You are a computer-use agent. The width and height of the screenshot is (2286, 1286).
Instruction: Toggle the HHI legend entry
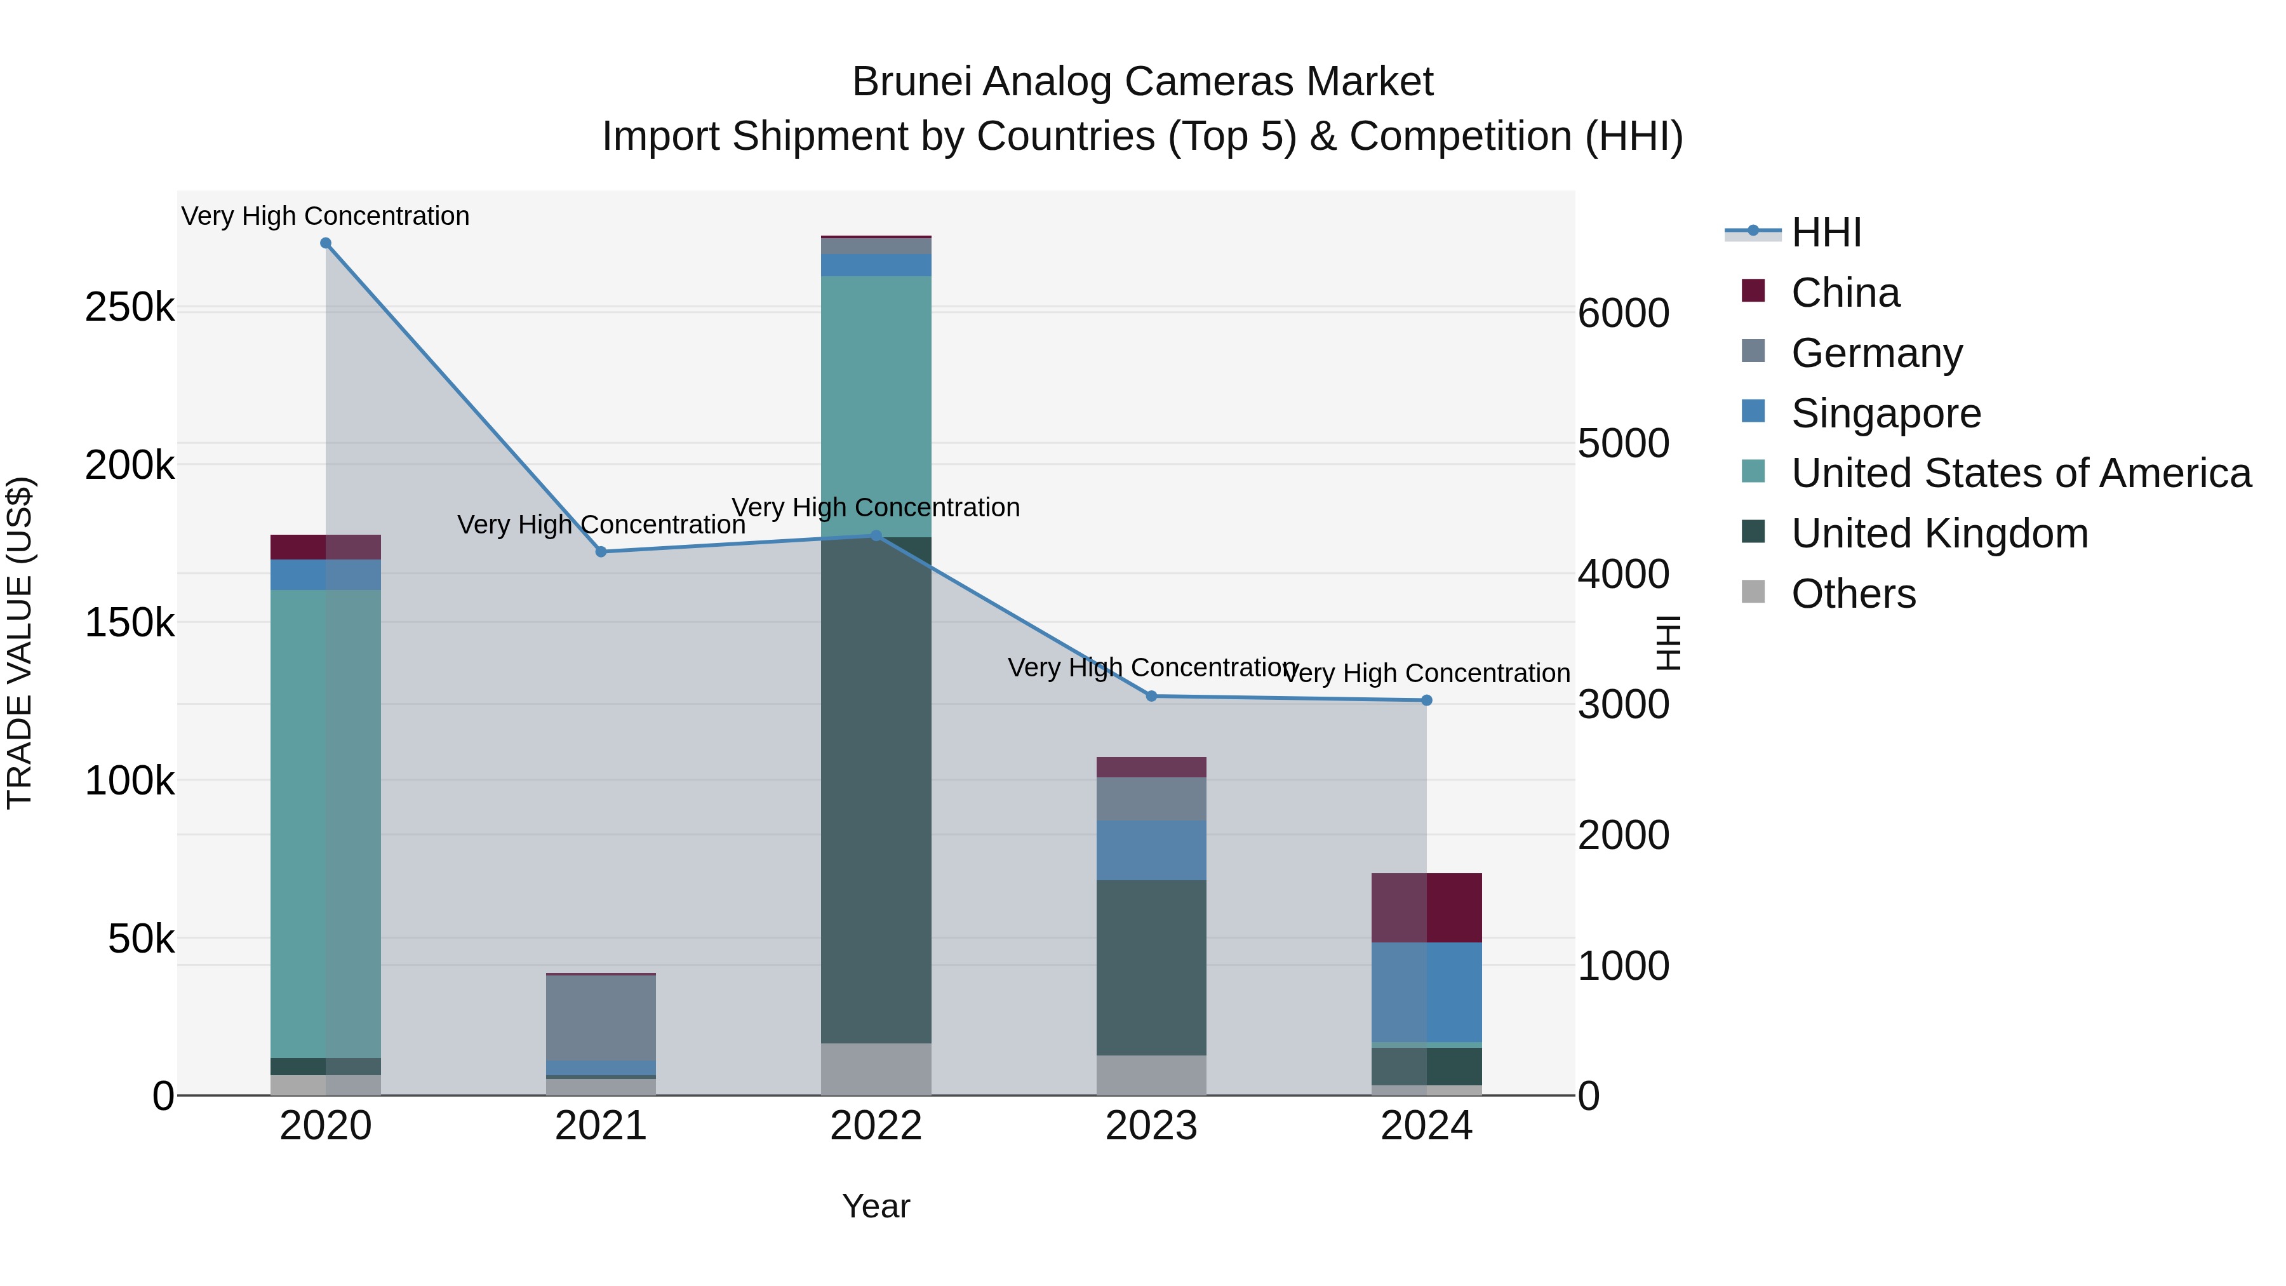1793,232
